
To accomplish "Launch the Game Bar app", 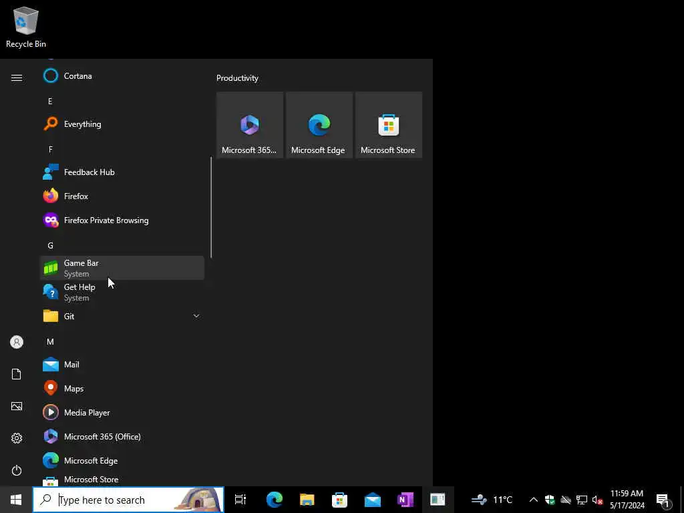I will click(x=122, y=268).
